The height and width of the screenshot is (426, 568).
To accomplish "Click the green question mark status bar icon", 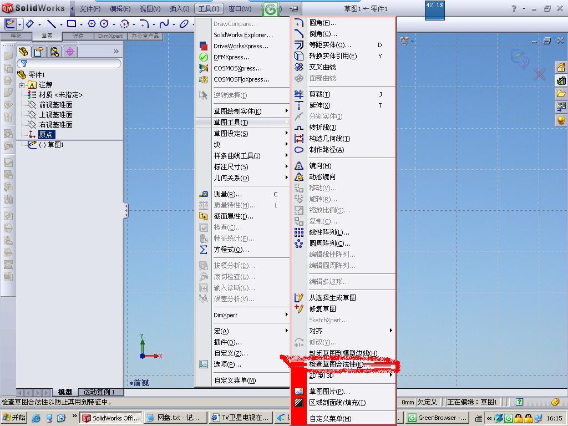I will [519, 402].
